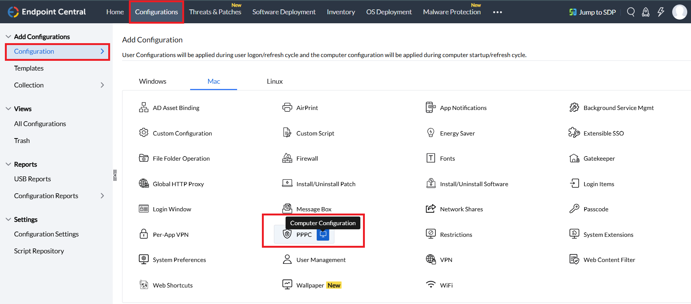Open the user profile avatar
The height and width of the screenshot is (304, 691).
pyautogui.click(x=679, y=12)
